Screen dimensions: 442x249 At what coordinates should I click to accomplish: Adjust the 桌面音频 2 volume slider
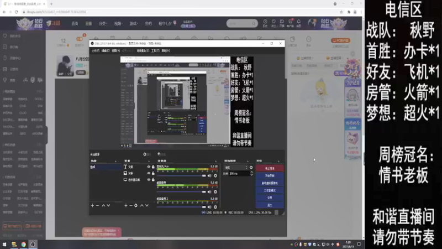tap(181, 207)
